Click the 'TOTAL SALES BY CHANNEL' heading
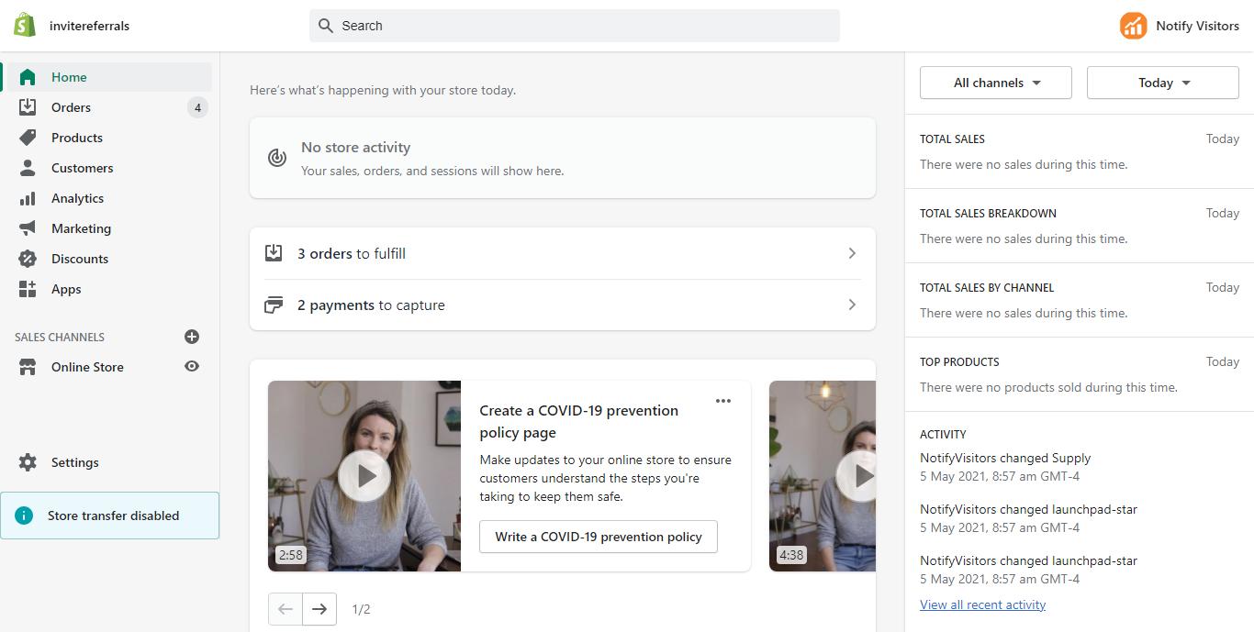Image resolution: width=1254 pixels, height=632 pixels. pyautogui.click(x=987, y=287)
